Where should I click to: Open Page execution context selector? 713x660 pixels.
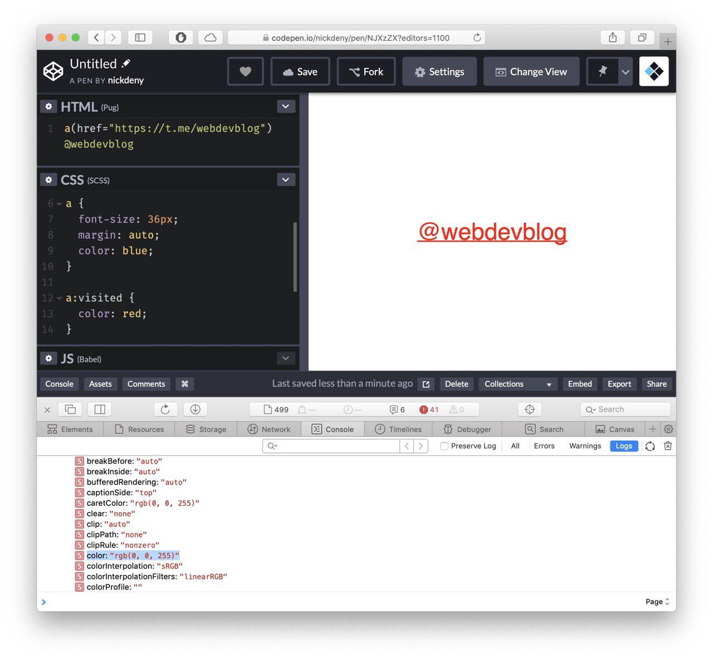[657, 602]
